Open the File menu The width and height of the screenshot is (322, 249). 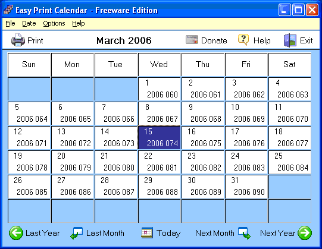[x=10, y=23]
